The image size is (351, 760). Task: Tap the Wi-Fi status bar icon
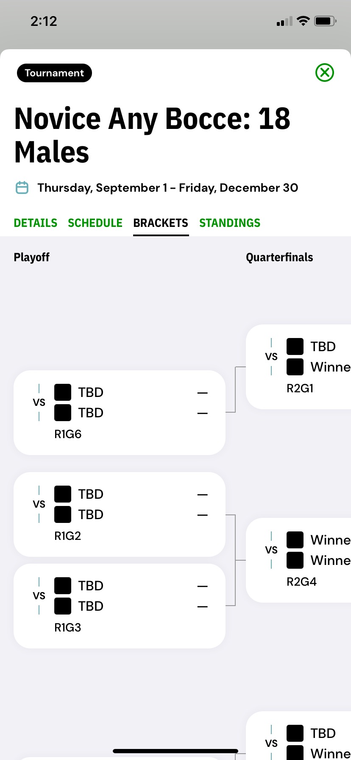[x=303, y=21]
